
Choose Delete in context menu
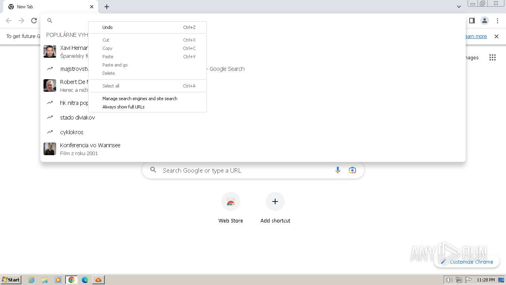tap(147, 73)
